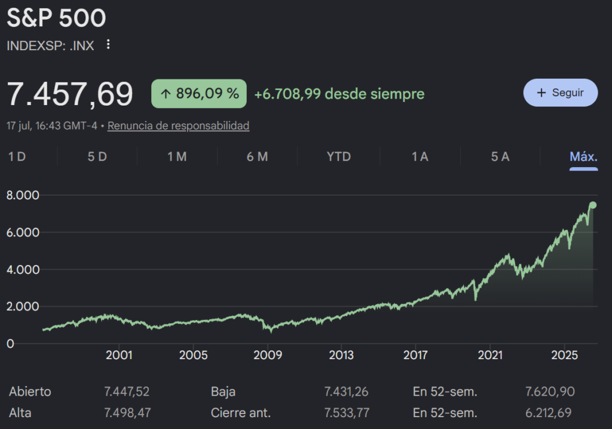
Task: Select the Máx. range tab
Action: pos(583,157)
